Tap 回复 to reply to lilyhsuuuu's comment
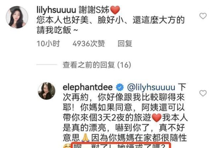Screen dimensions: 212x148 coord(125,44)
